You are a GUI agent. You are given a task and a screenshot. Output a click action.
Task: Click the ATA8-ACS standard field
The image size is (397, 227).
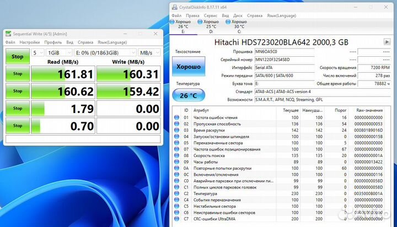click(x=323, y=91)
